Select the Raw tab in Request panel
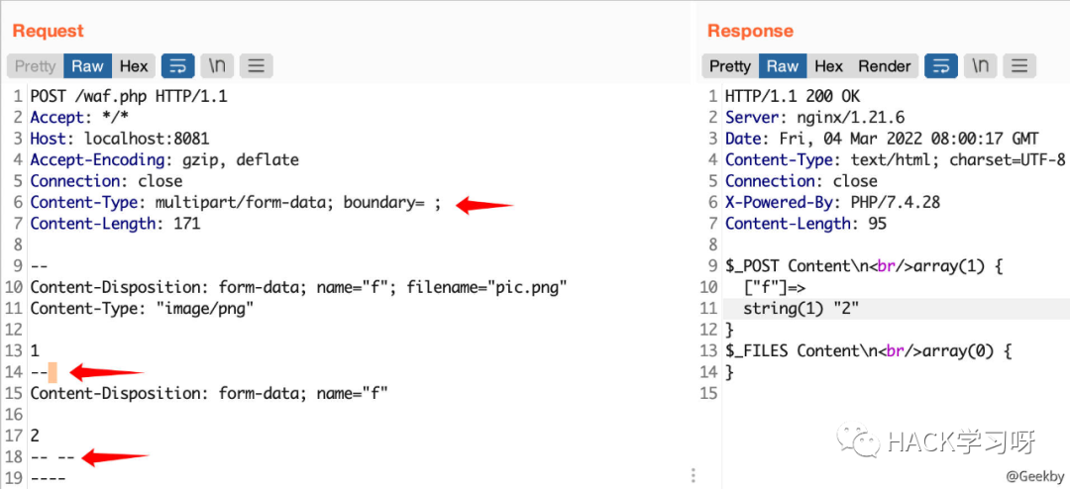 click(87, 66)
